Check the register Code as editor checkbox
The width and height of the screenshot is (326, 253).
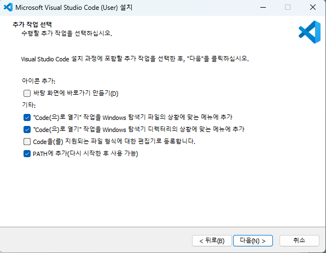pos(27,142)
